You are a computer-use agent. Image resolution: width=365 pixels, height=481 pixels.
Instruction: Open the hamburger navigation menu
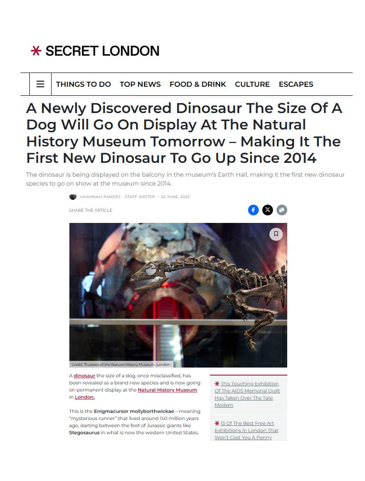tap(40, 84)
